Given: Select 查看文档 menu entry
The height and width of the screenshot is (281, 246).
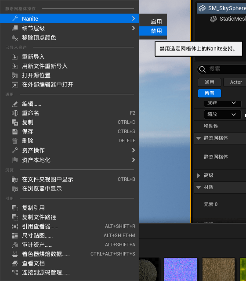Looking at the screenshot, I should [x=69, y=263].
